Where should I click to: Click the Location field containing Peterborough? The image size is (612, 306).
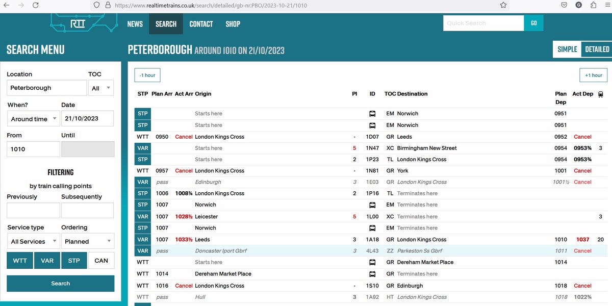[47, 88]
